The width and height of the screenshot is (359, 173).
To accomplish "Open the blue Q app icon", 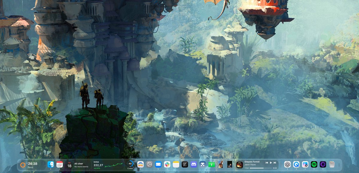I will pyautogui.click(x=296, y=164).
